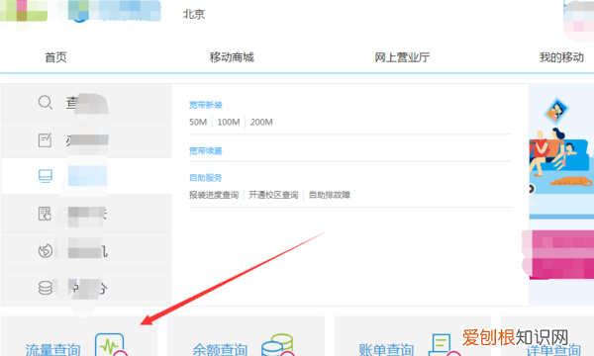Image resolution: width=594 pixels, height=356 pixels.
Task: Open the 首页 navigation tab
Action: click(55, 57)
